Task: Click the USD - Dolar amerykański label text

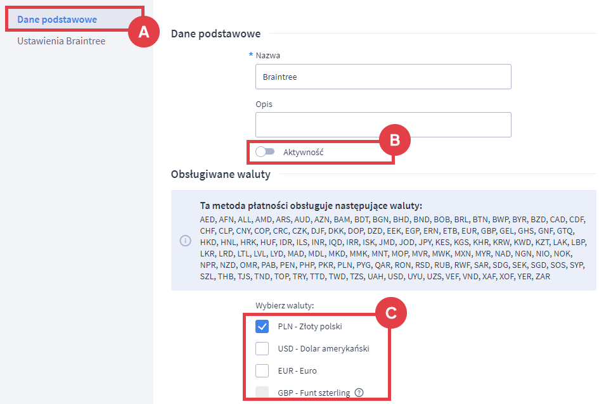Action: pyautogui.click(x=323, y=348)
